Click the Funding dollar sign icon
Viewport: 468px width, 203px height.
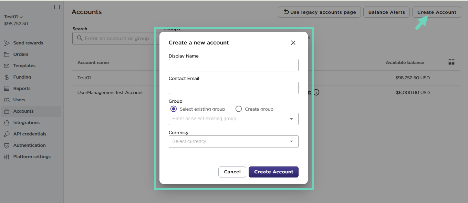pos(7,77)
